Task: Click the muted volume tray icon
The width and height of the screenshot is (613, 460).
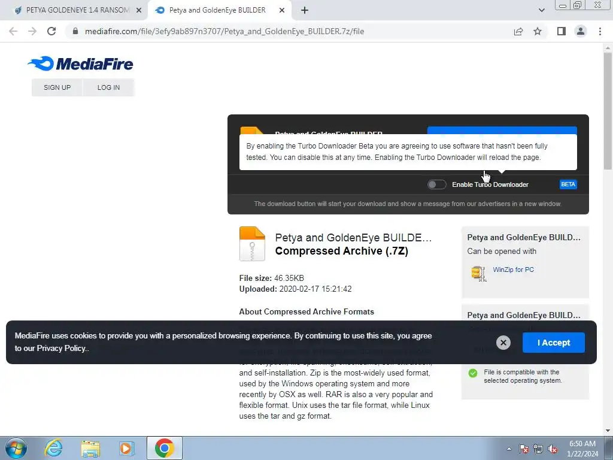Action: [553, 449]
